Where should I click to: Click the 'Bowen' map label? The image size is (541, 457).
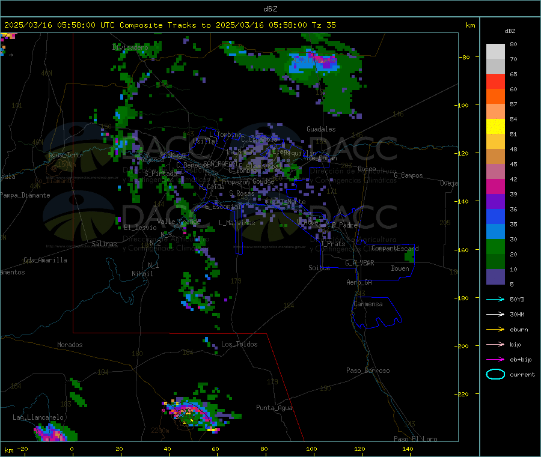click(x=400, y=268)
